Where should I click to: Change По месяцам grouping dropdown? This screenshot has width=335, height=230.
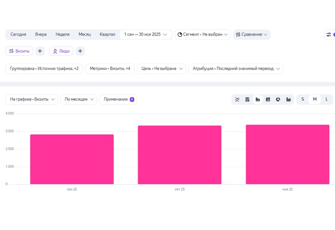click(x=79, y=100)
